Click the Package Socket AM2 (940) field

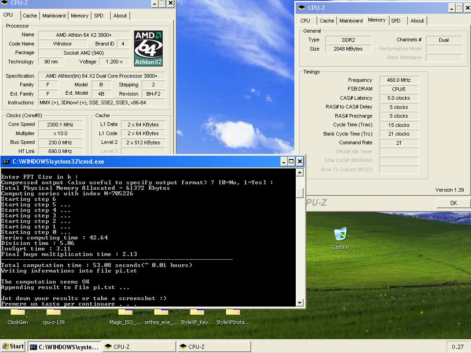84,53
